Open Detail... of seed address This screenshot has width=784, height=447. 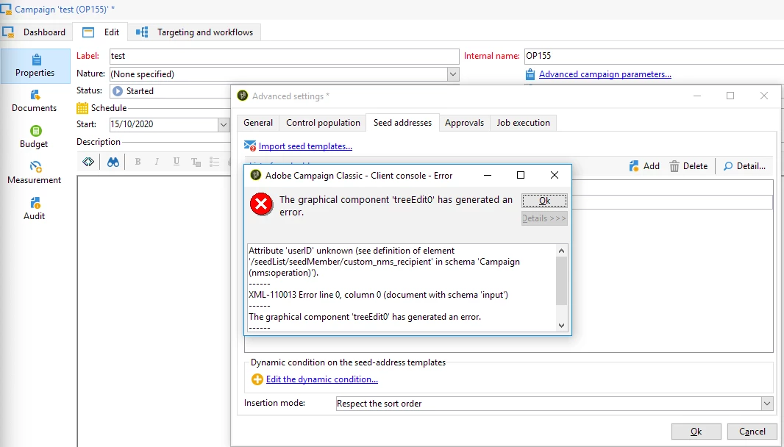coord(744,166)
